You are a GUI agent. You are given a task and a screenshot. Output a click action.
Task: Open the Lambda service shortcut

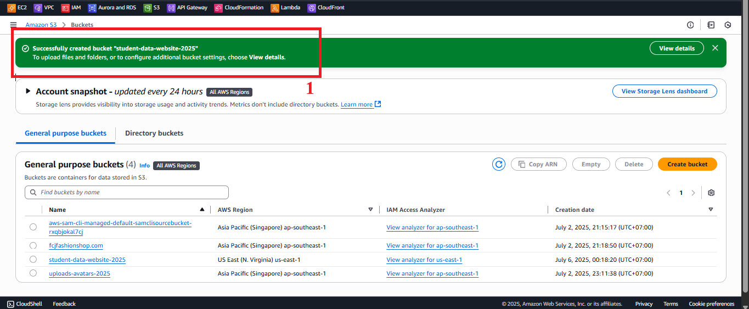point(286,8)
